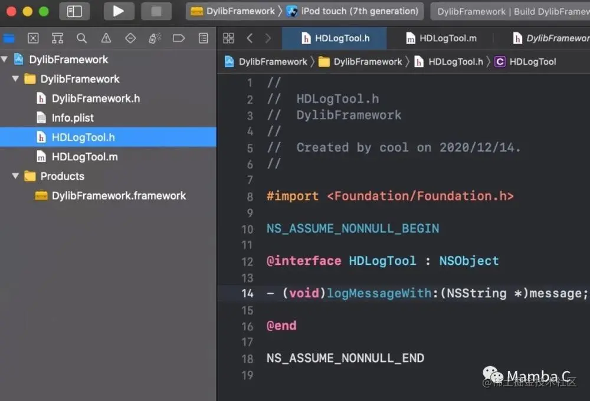Image resolution: width=590 pixels, height=401 pixels.
Task: Click HDLogTool class in jump bar
Action: tap(525, 62)
